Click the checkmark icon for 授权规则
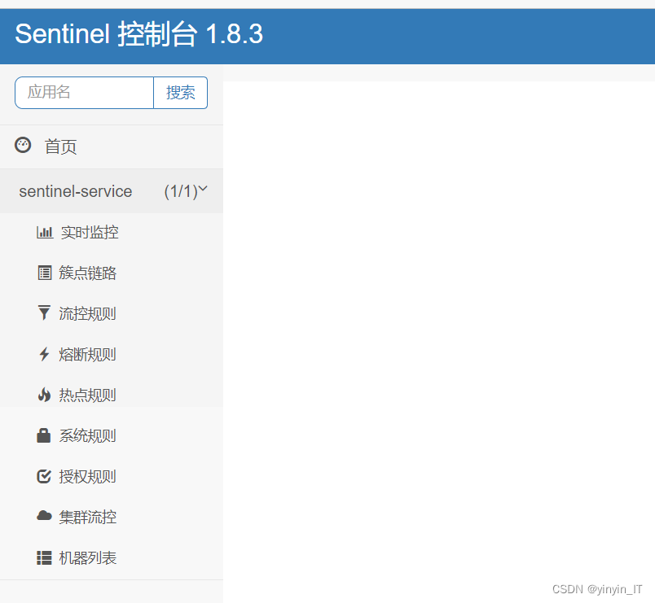The width and height of the screenshot is (655, 603). [x=44, y=476]
